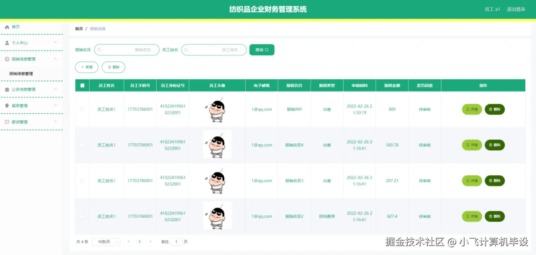The width and height of the screenshot is (536, 255).
Task: Check the checkbox of the last table row
Action: (x=82, y=216)
